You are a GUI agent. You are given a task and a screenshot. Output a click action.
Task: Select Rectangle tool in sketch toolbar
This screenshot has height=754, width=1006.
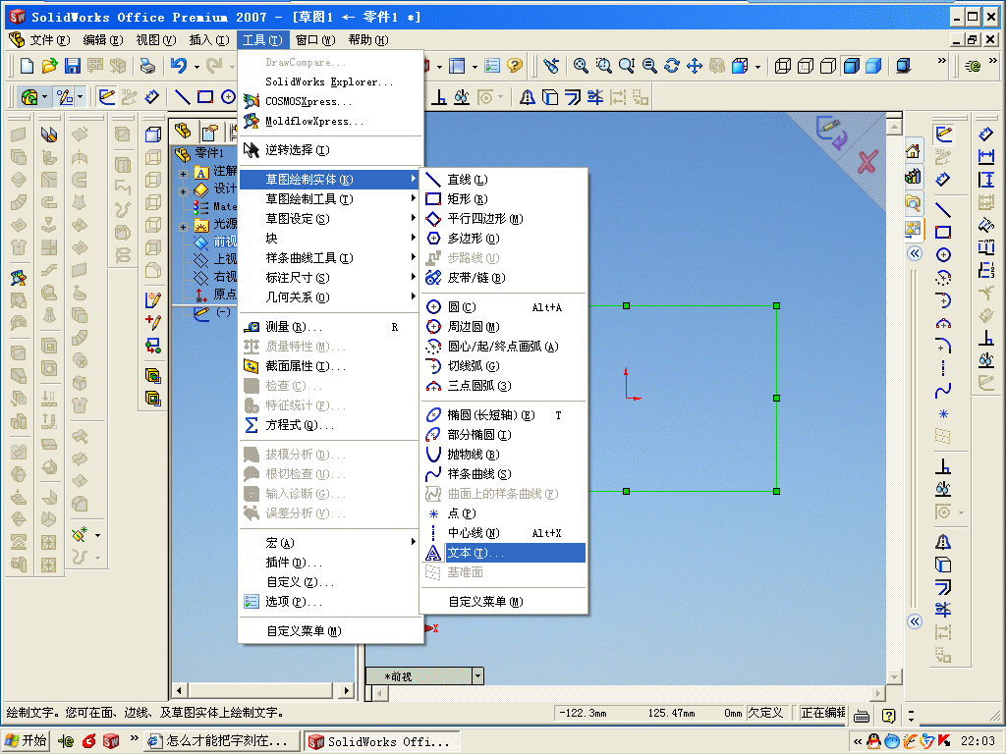point(205,97)
